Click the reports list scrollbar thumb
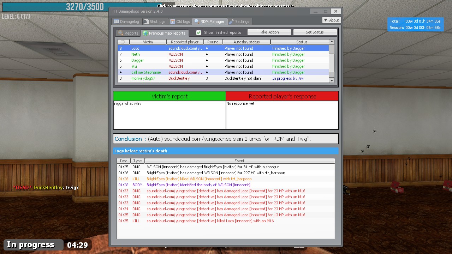This screenshot has width=452, height=254. 332,63
